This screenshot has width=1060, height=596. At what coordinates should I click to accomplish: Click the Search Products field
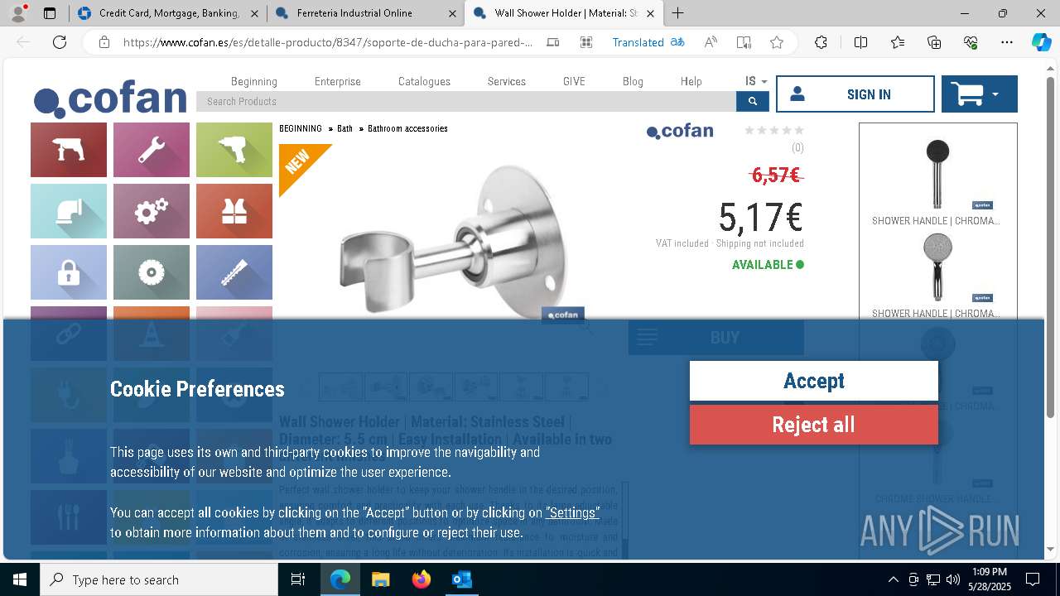point(466,101)
